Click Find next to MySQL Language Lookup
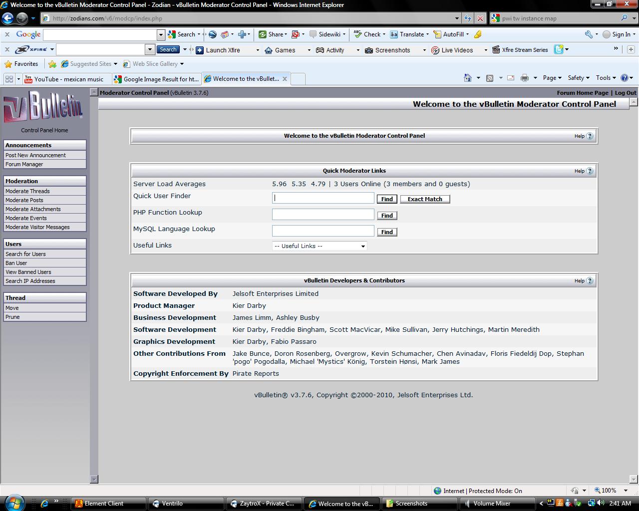 (387, 232)
